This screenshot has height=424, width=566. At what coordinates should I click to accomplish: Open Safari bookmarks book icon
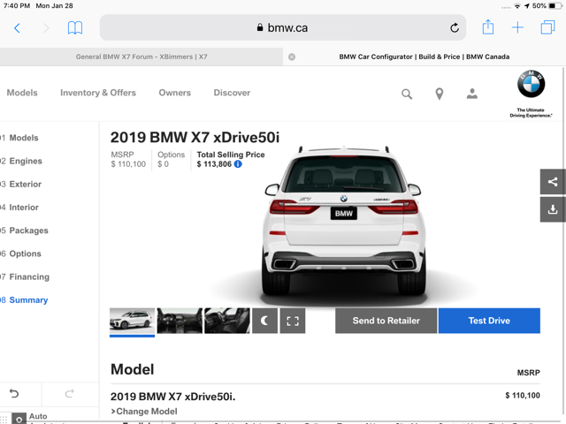(x=75, y=28)
